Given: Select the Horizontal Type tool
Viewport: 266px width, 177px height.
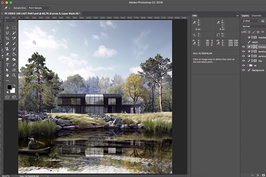Looking at the screenshot, I should tap(7, 65).
